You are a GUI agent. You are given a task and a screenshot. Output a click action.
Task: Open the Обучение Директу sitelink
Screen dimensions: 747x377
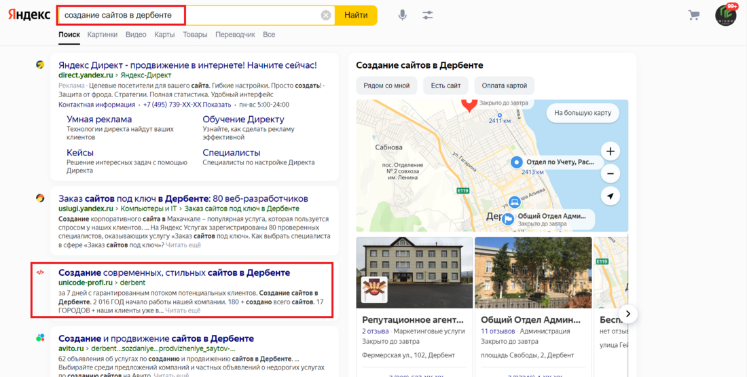[243, 119]
